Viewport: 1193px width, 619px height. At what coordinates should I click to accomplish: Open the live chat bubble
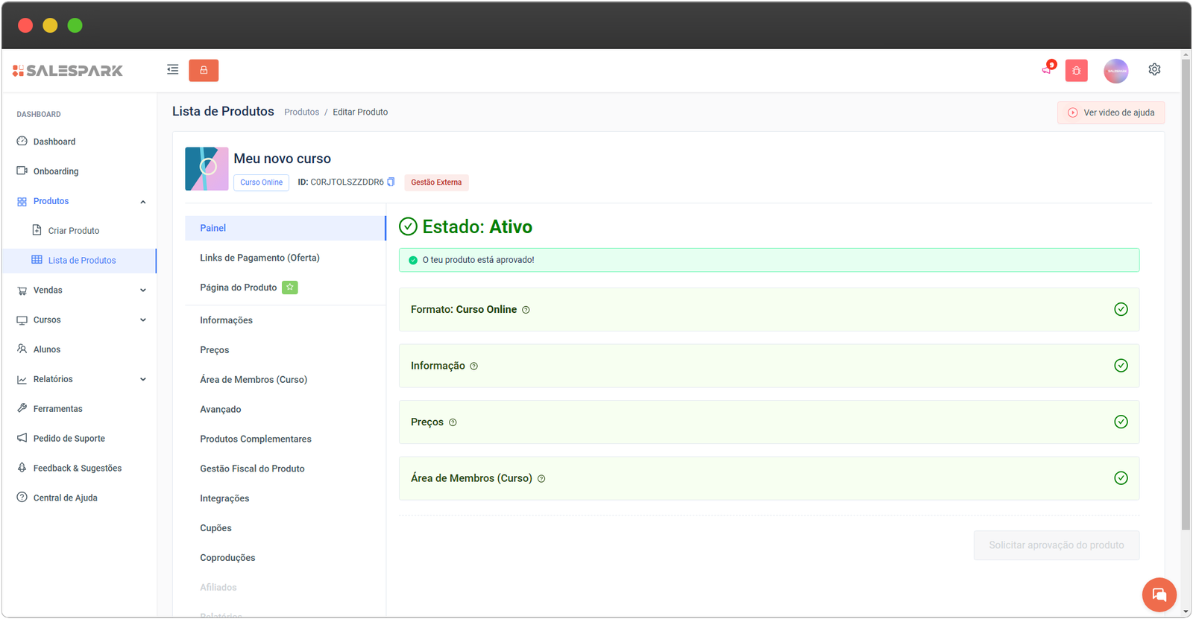[1159, 594]
